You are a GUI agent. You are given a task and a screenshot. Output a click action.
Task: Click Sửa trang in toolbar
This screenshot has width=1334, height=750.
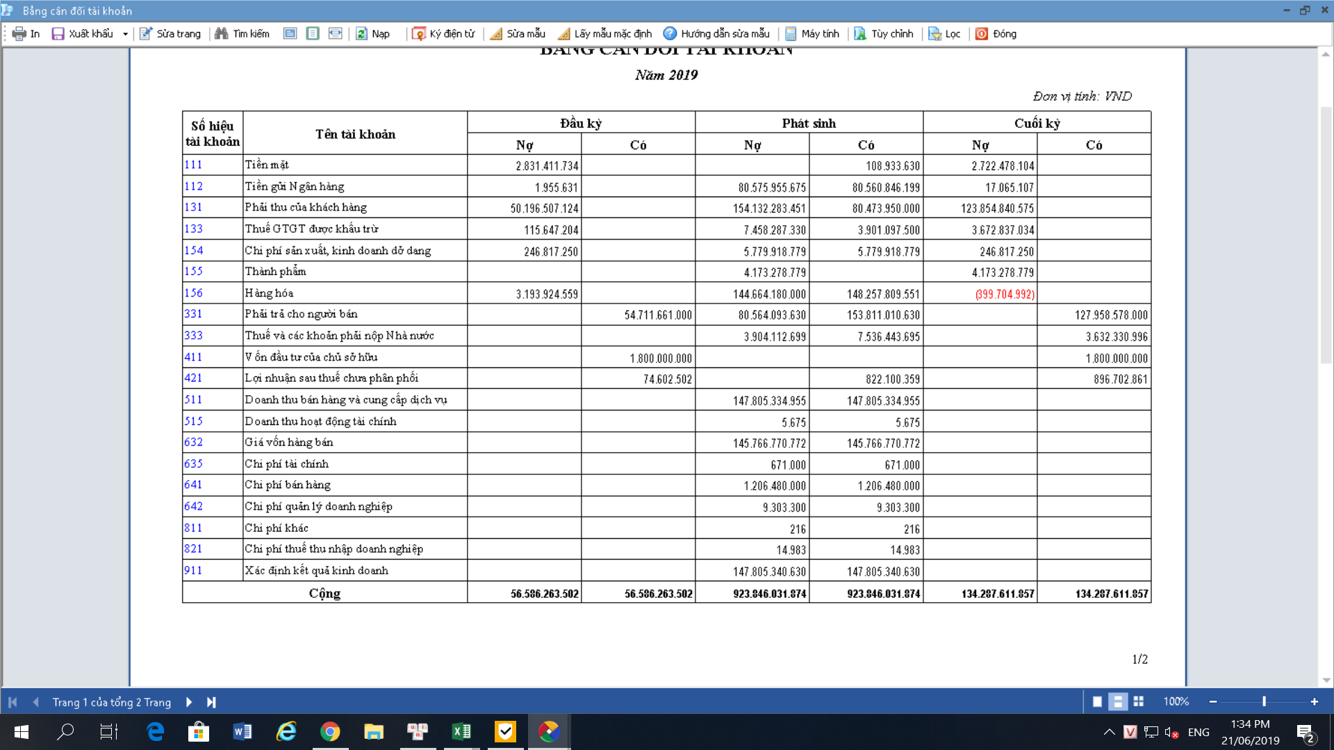pyautogui.click(x=170, y=33)
